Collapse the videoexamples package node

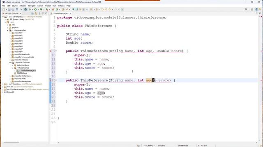pyautogui.click(x=8, y=30)
